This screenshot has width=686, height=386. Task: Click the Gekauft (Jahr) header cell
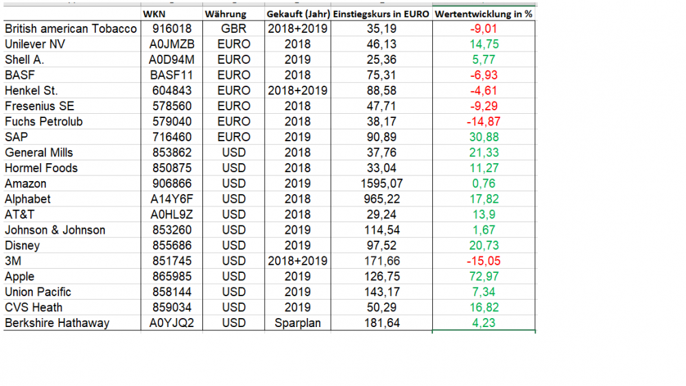(297, 14)
